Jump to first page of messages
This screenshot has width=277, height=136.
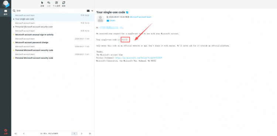[16, 133]
